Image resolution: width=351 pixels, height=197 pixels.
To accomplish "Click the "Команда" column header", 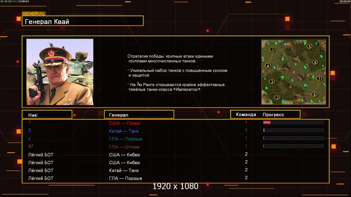I will point(246,115).
